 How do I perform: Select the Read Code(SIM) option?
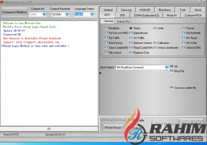141,48
